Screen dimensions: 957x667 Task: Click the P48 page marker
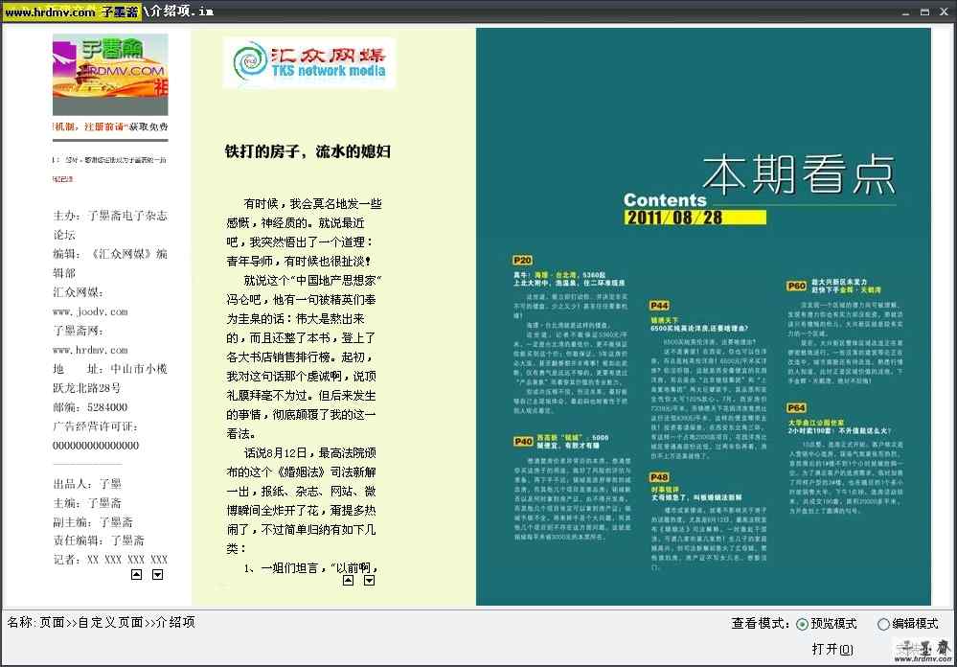pos(660,477)
